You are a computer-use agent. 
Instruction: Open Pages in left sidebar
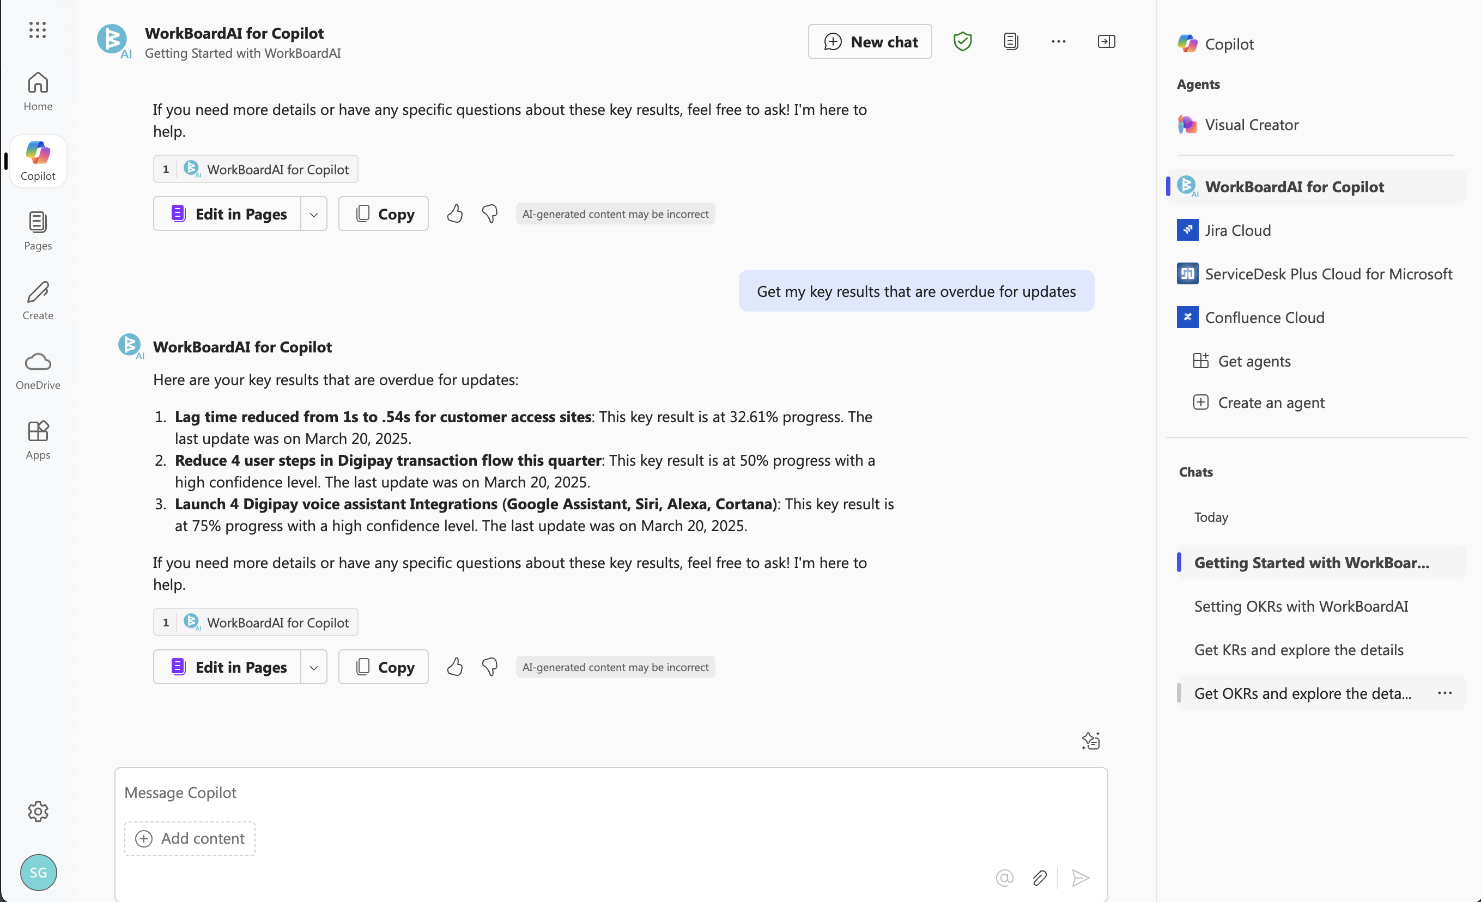pos(38,231)
